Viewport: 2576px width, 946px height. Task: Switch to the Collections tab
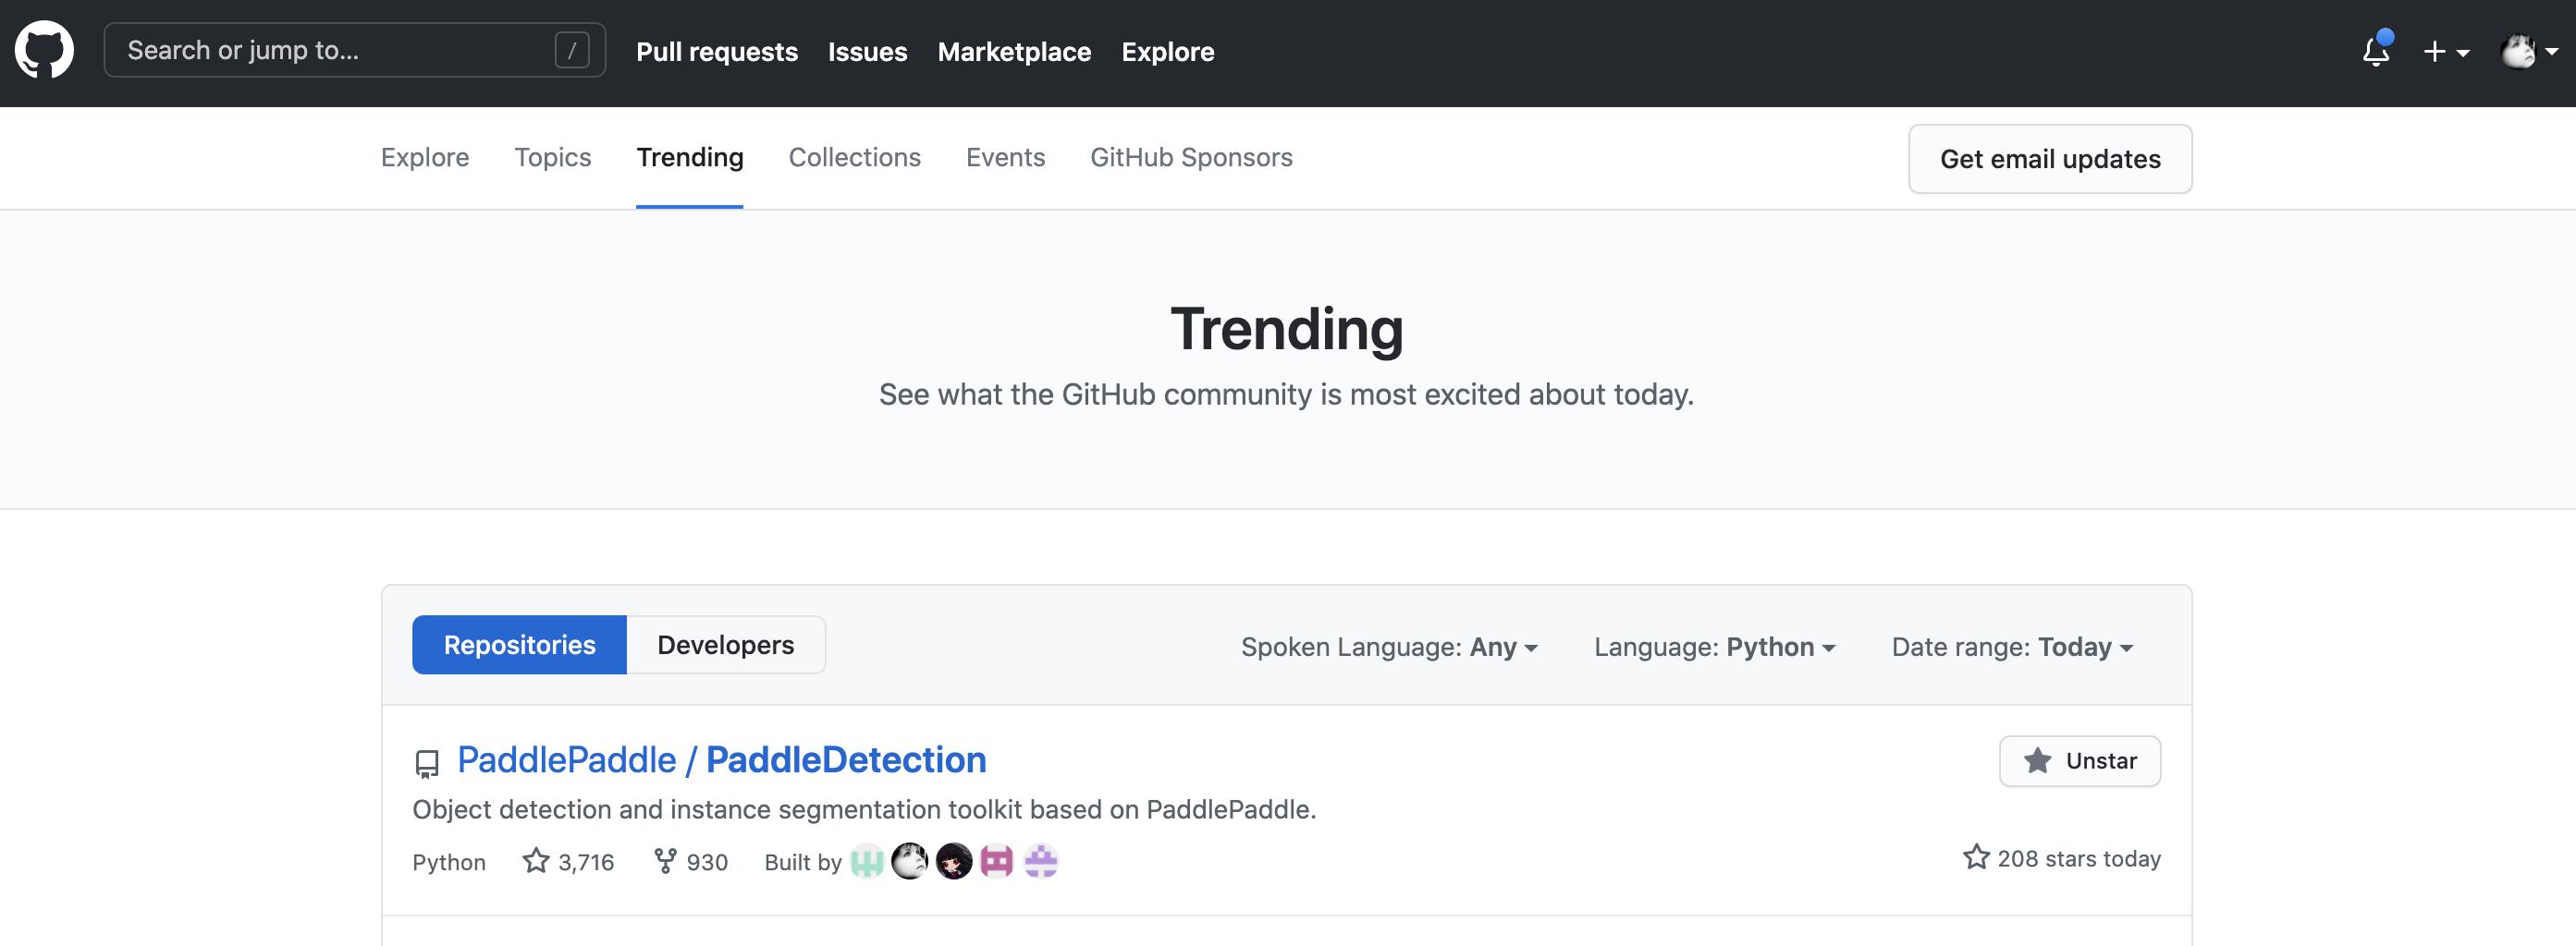[855, 157]
